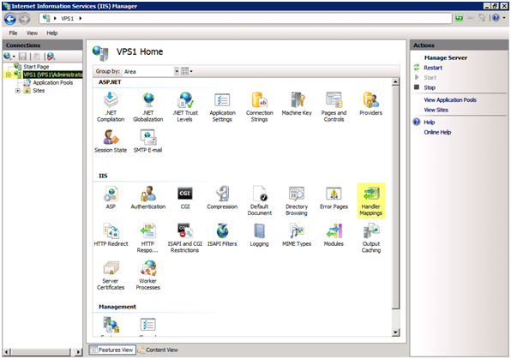
Task: Open the ASP feature icon
Action: pos(111,197)
